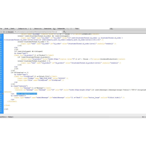Screen dimensions: 146x146
Task: Click the back arrow icon beside refresh
Action: coord(68,29)
